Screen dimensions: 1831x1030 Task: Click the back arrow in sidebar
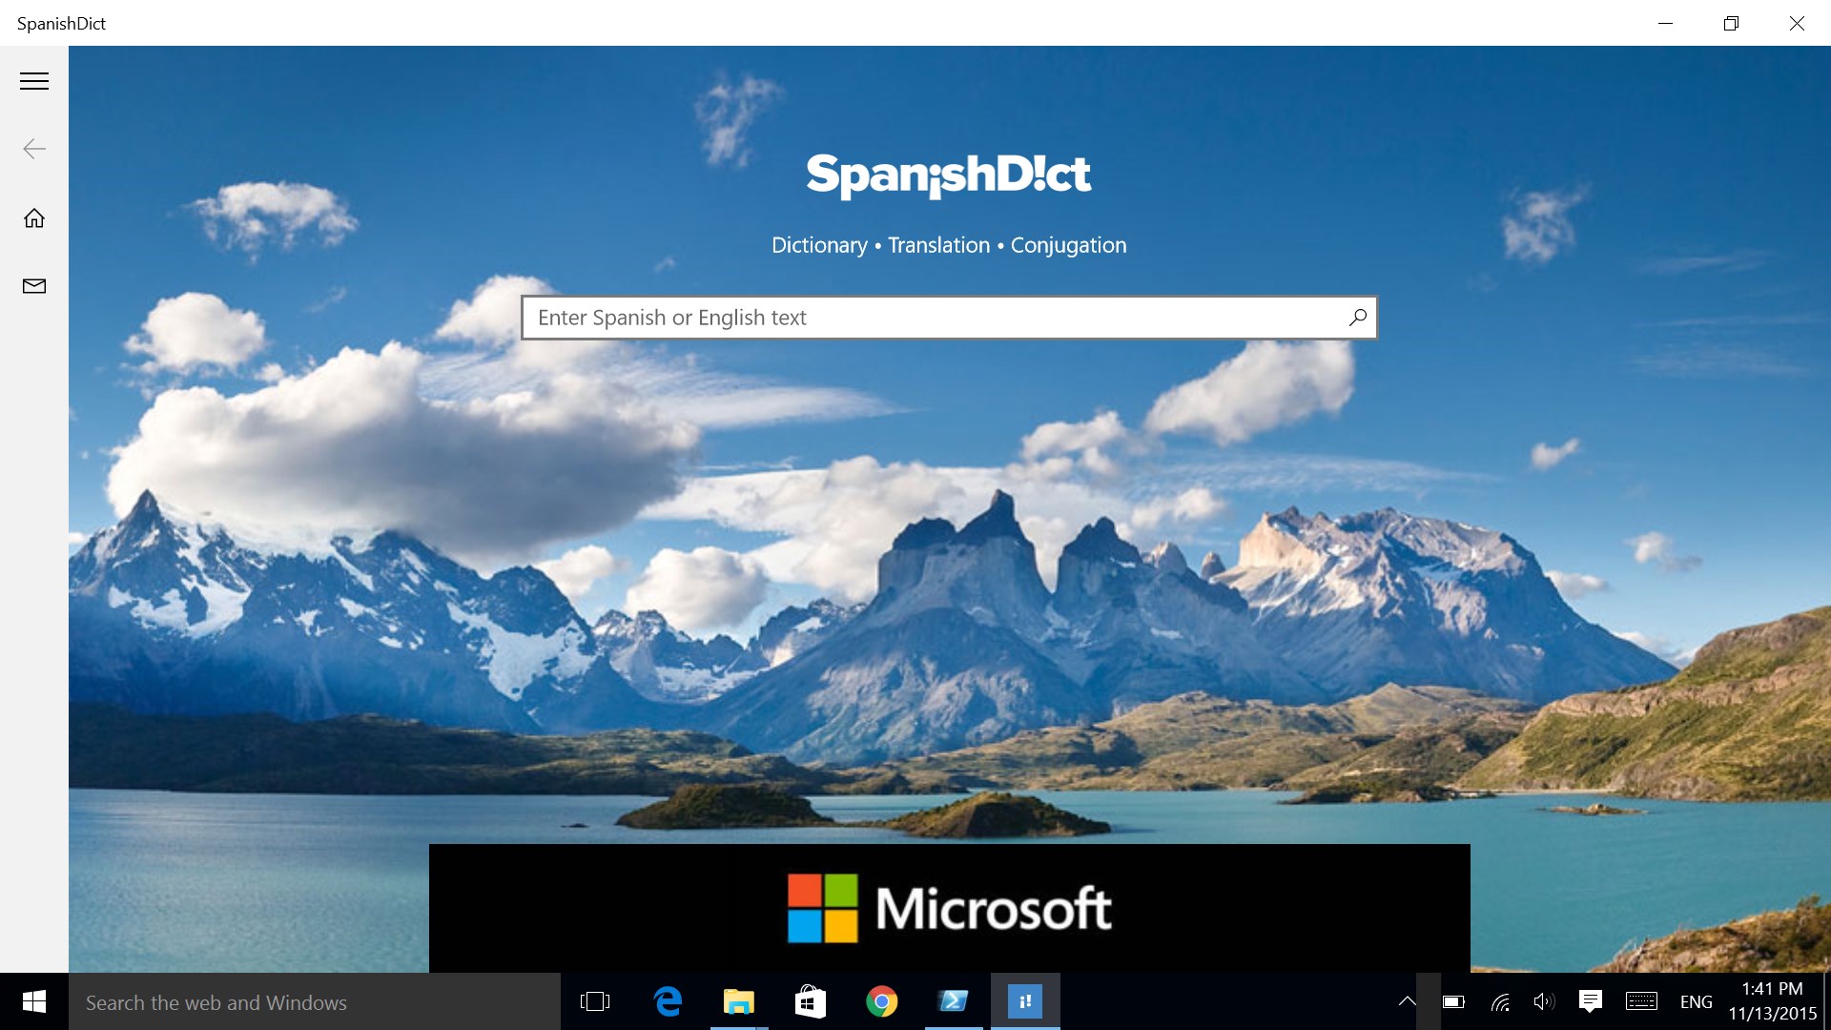34,149
